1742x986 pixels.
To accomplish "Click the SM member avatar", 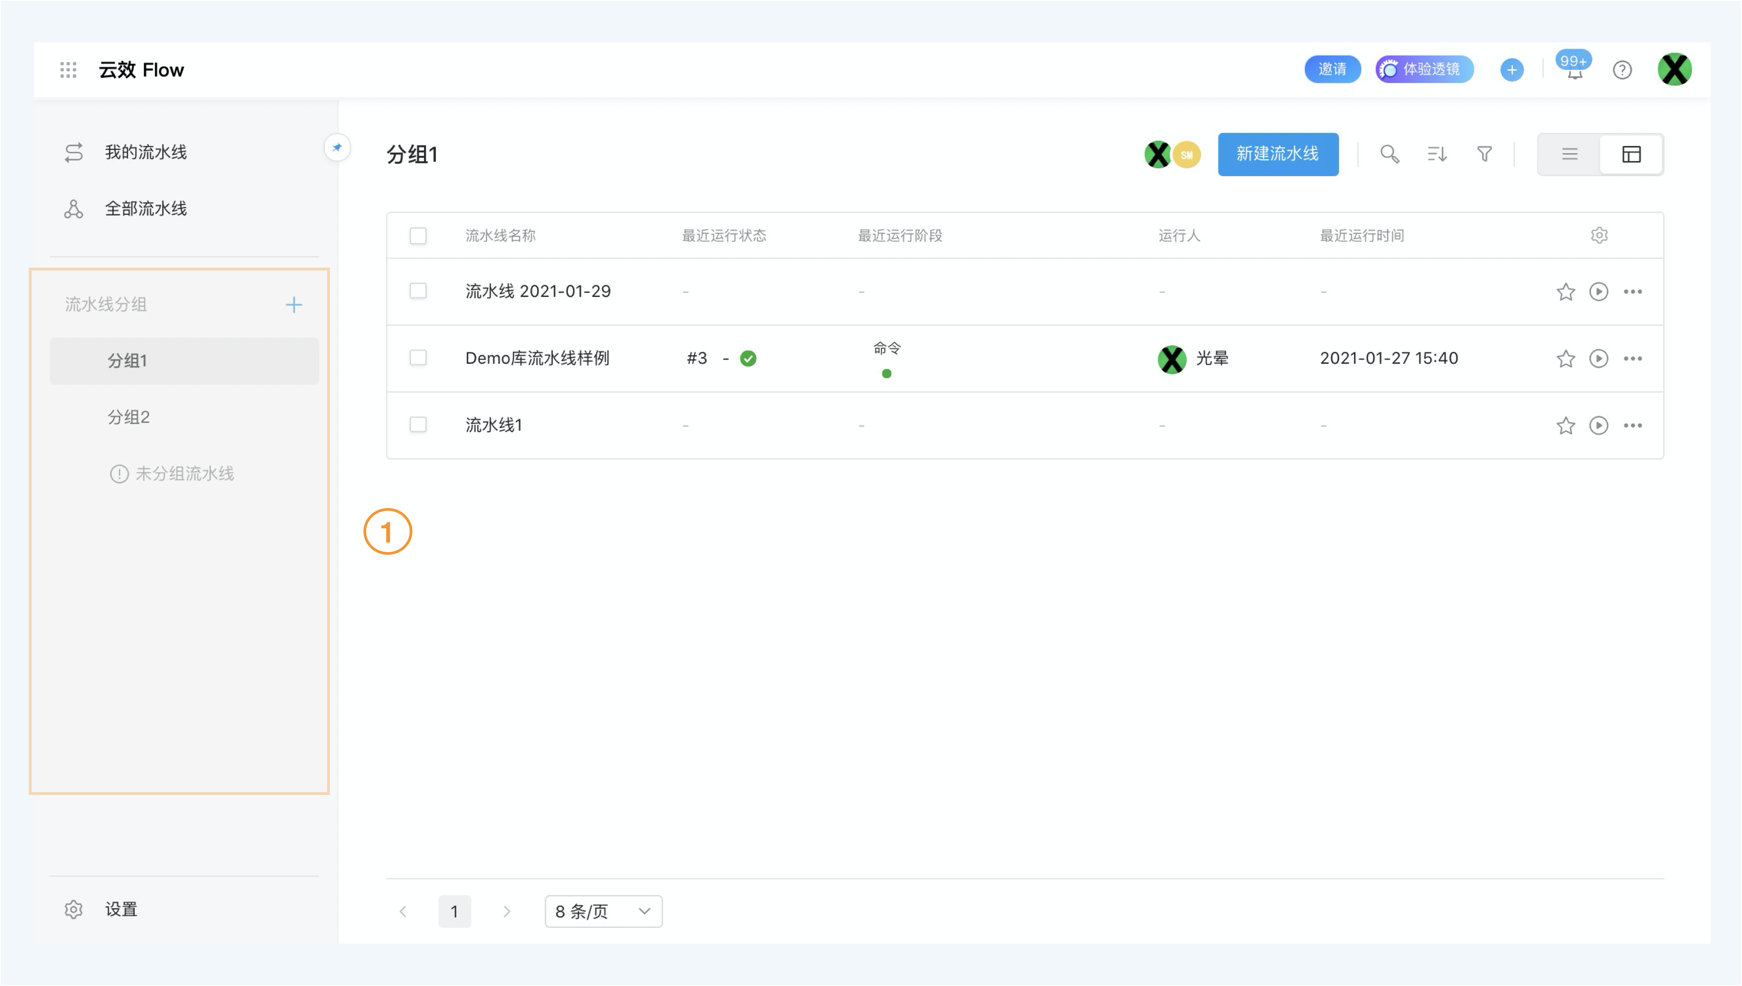I will point(1186,155).
